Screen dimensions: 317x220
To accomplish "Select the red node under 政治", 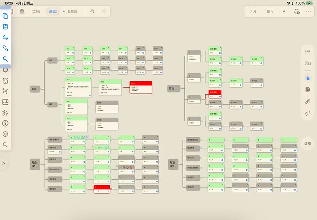I will 215,94.
